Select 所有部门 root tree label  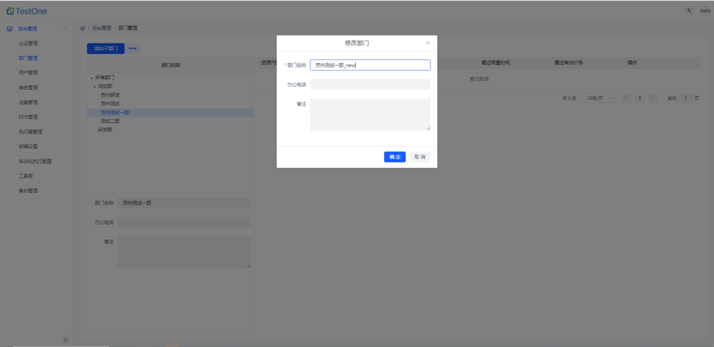105,77
